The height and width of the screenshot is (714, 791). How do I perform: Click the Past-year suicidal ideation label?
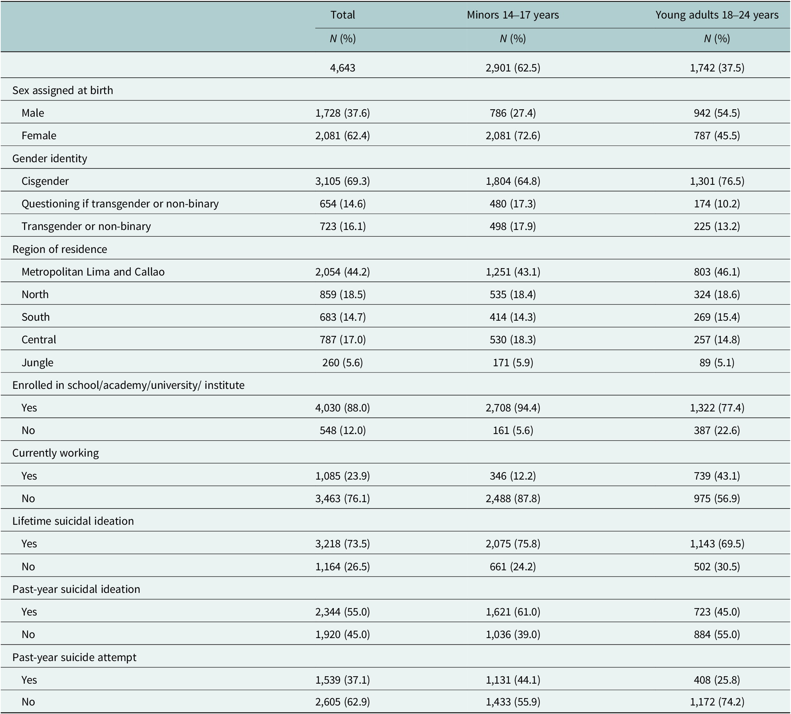tap(76, 589)
